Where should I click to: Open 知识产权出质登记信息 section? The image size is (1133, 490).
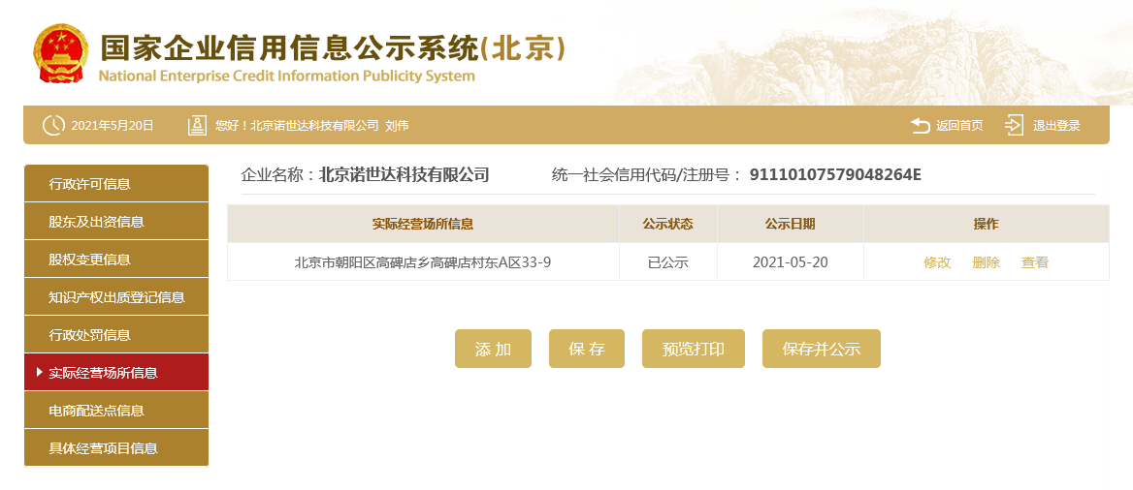coord(116,297)
